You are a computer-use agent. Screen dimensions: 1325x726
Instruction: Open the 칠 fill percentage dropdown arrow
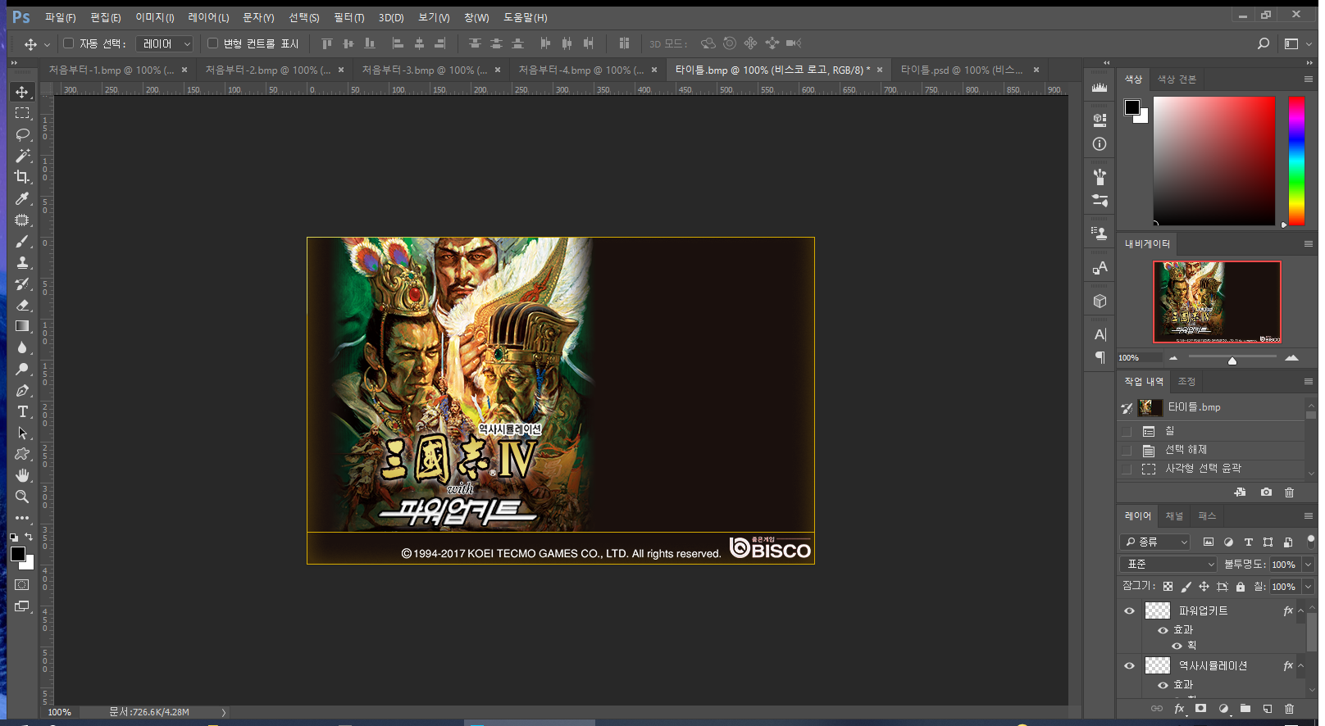(x=1308, y=586)
